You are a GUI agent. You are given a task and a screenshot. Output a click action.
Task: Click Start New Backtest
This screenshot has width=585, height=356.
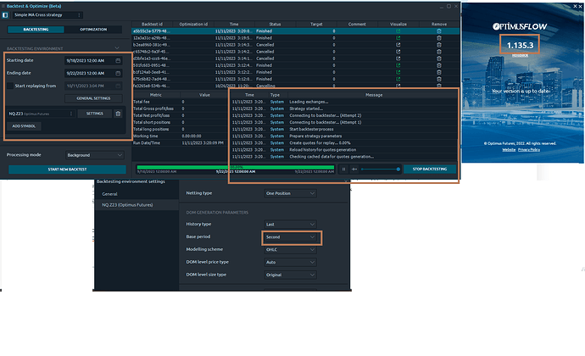pos(67,170)
